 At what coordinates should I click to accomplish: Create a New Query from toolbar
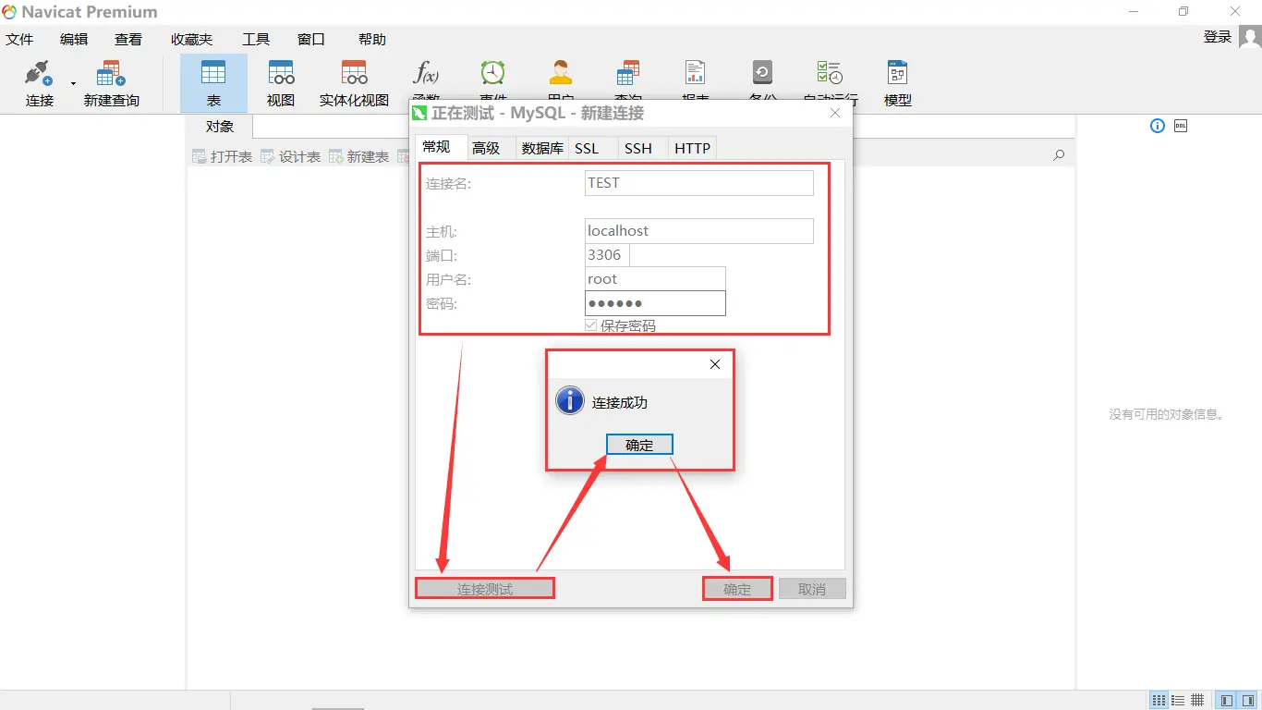111,83
